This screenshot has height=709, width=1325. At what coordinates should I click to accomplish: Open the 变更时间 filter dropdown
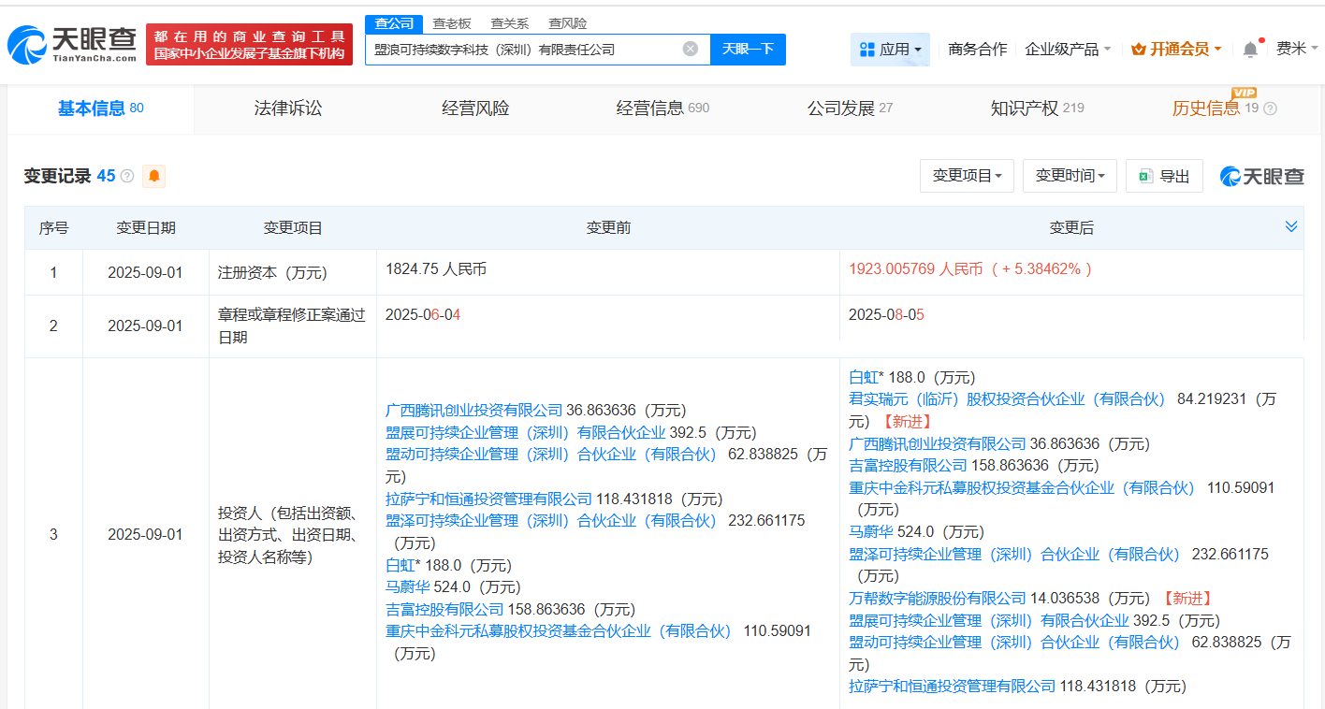tap(1070, 176)
